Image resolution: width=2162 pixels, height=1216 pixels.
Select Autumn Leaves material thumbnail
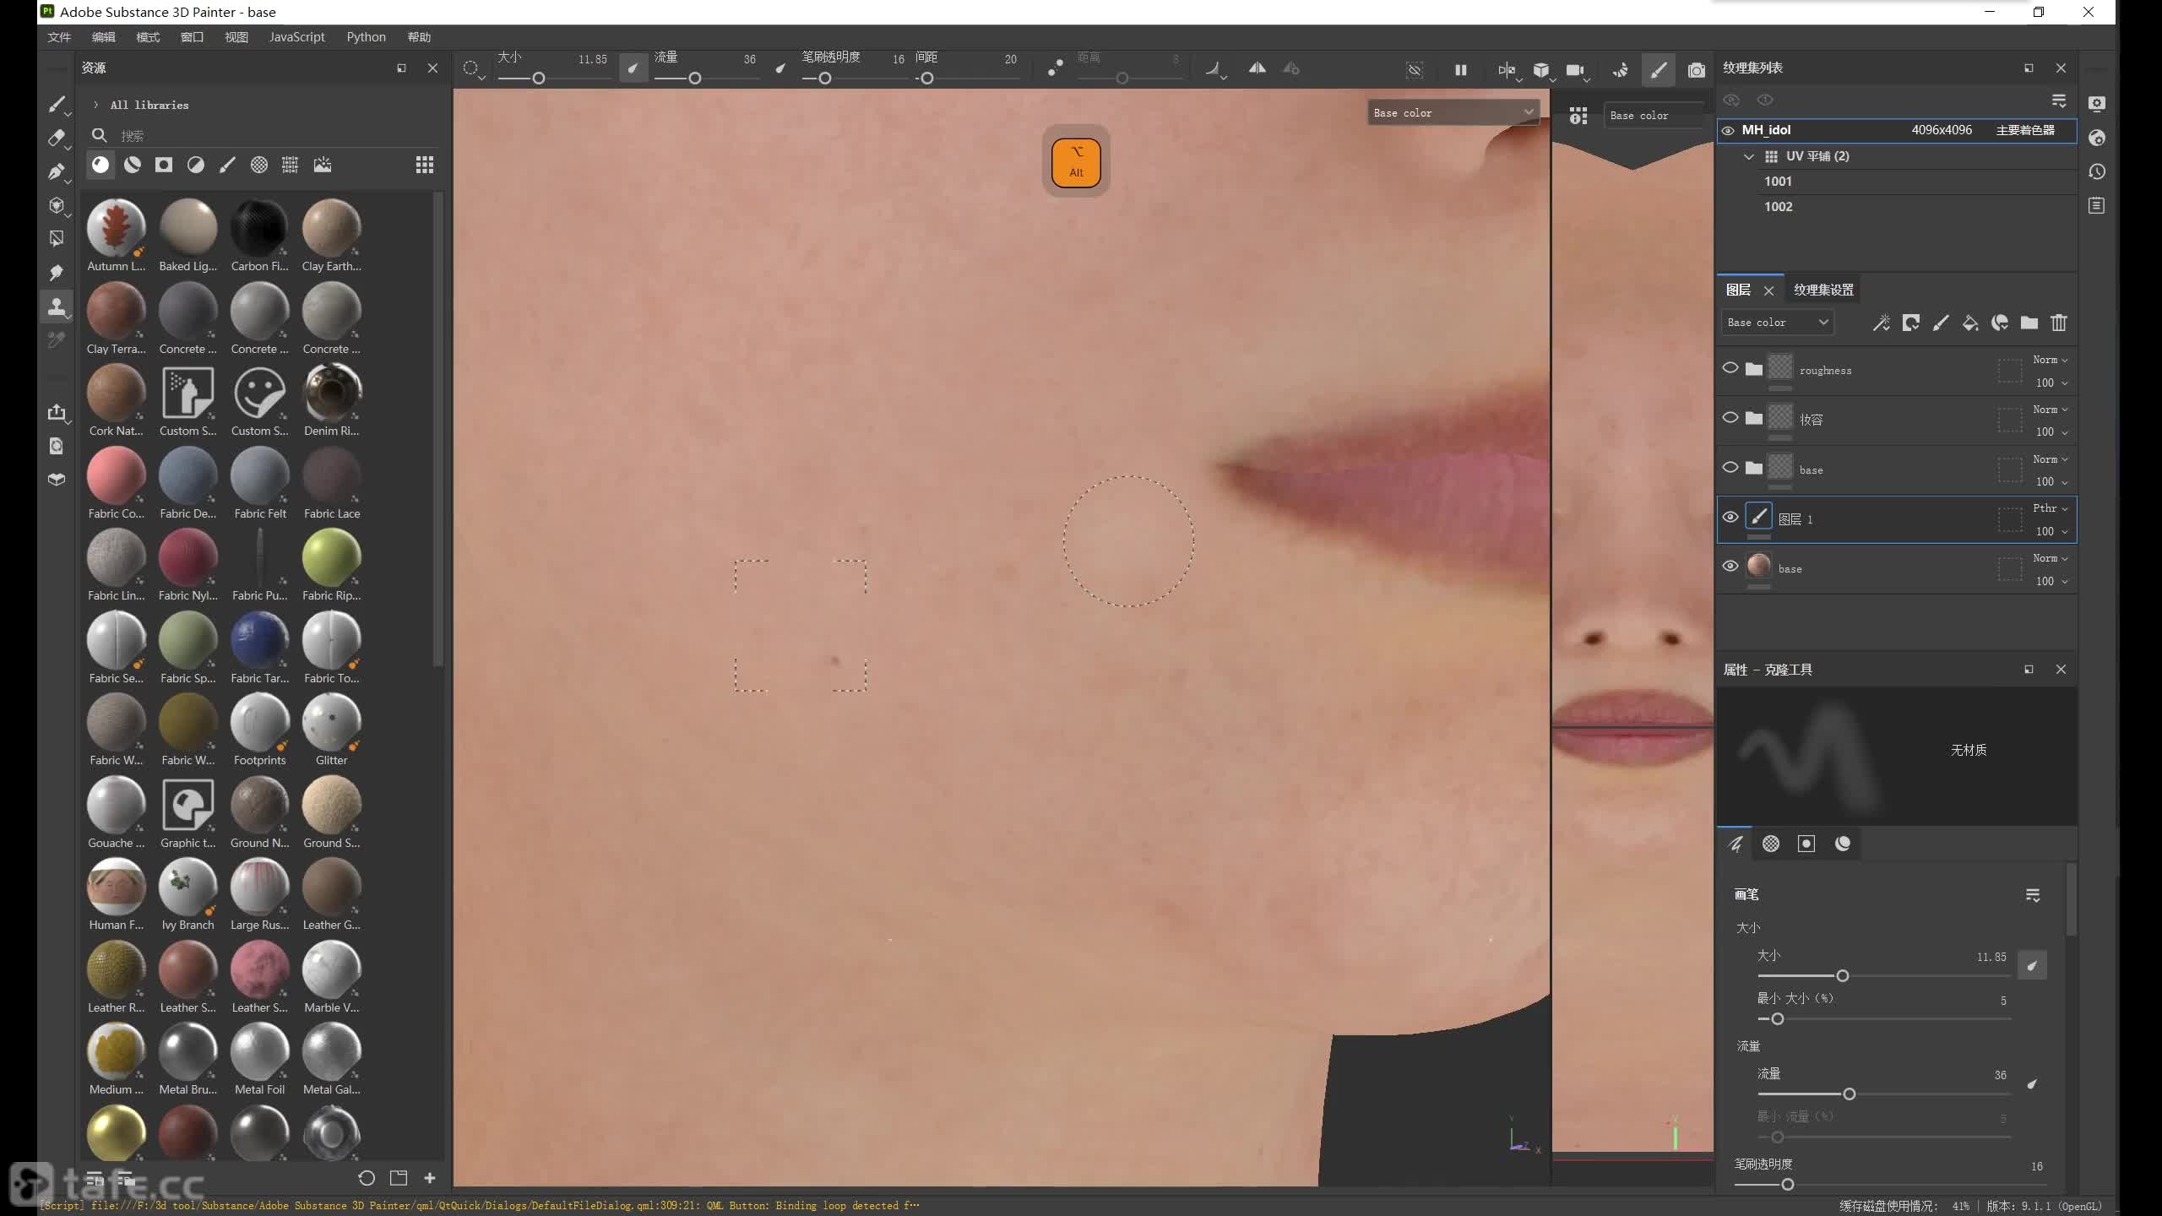pos(117,226)
